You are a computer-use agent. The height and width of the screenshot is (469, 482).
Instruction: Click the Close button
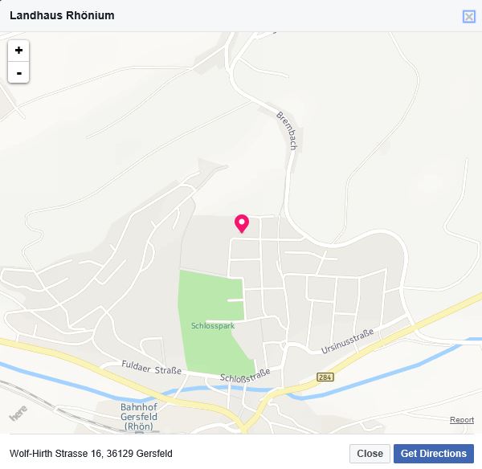[370, 453]
